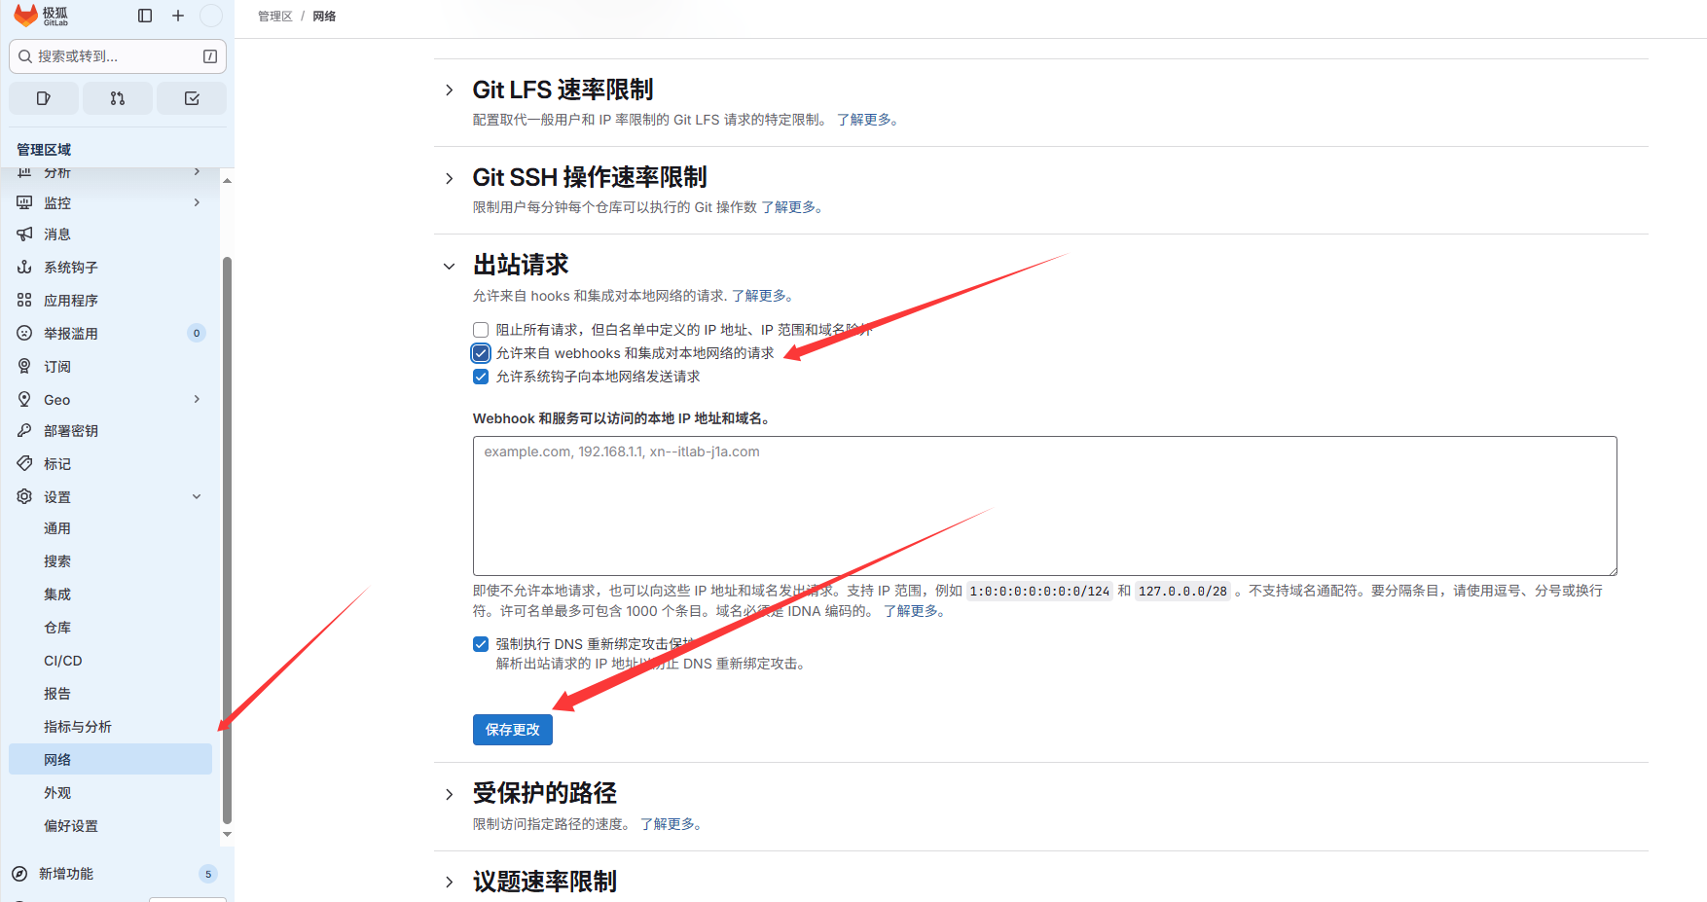
Task: Open 了解更多 link under 出站请求
Action: click(762, 296)
